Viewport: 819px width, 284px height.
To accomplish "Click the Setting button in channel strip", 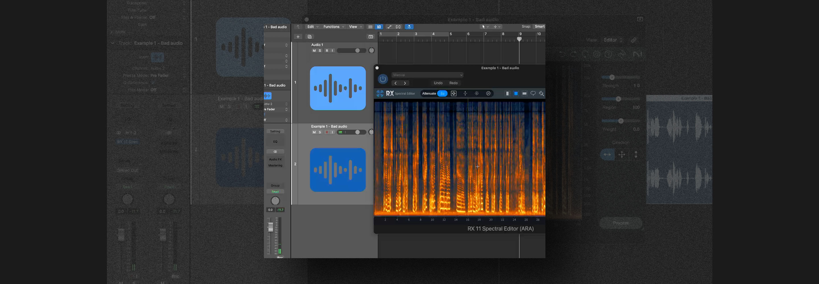I will click(275, 131).
